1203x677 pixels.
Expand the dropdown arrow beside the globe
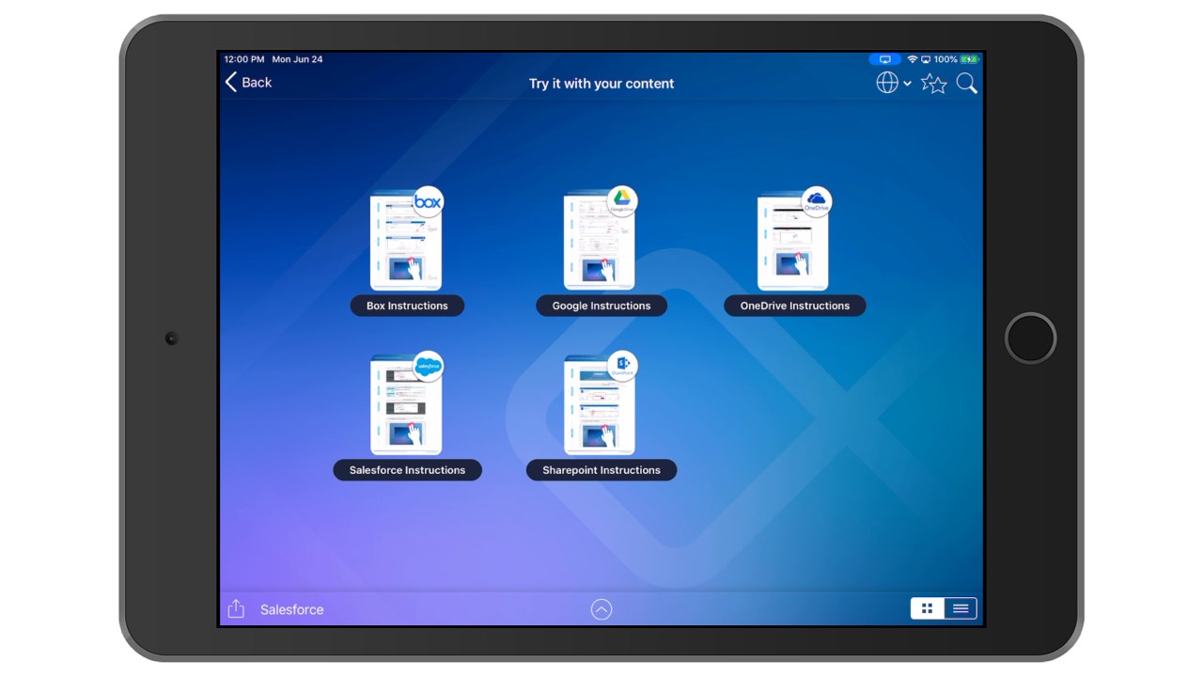click(907, 84)
